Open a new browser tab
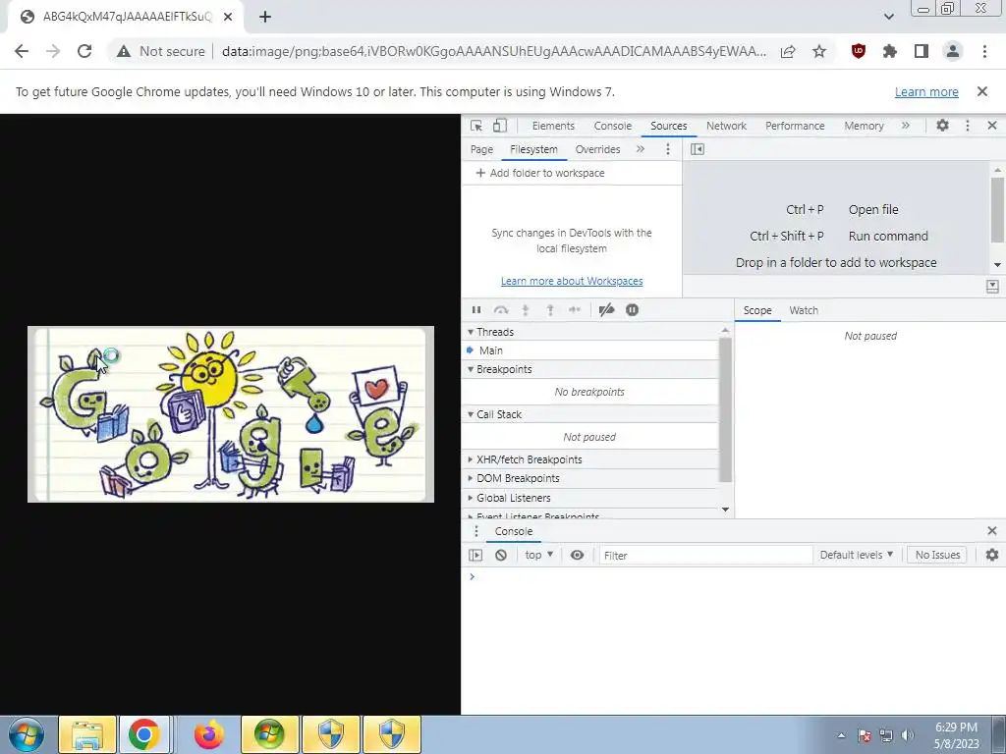1006x754 pixels. (265, 18)
